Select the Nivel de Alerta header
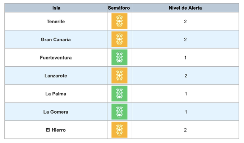Image resolution: width=244 pixels, height=143 pixels. tap(185, 8)
